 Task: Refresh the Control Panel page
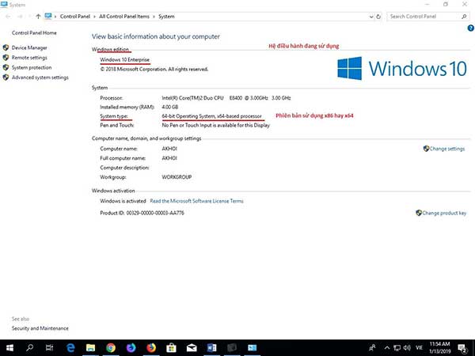tap(378, 17)
